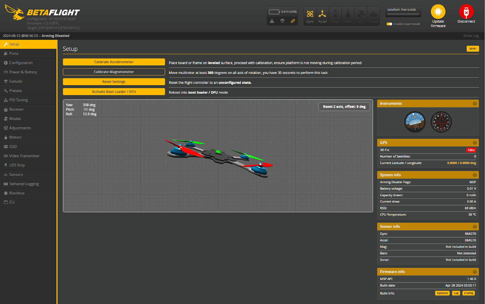Image resolution: width=485 pixels, height=304 pixels.
Task: Open the Power & Battery tab
Action: point(28,72)
